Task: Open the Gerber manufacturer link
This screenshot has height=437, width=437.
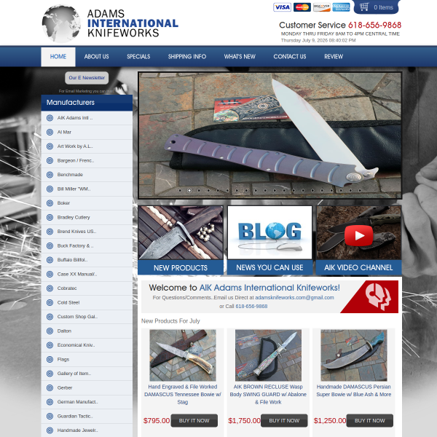Action: [65, 387]
